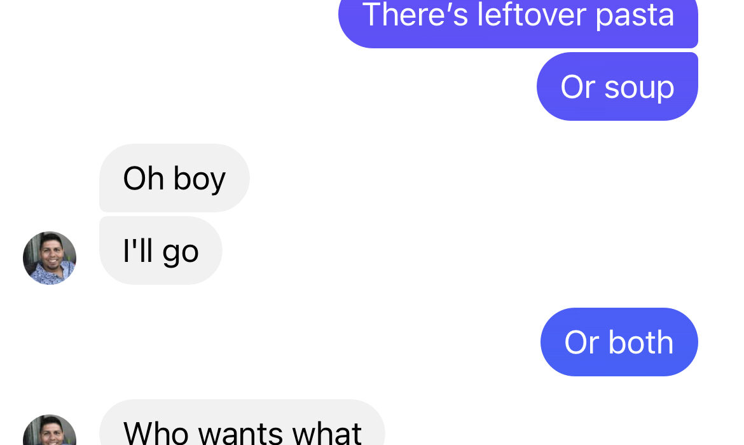
Task: Select the "There's leftover pasta" message bubble
Action: (x=518, y=22)
